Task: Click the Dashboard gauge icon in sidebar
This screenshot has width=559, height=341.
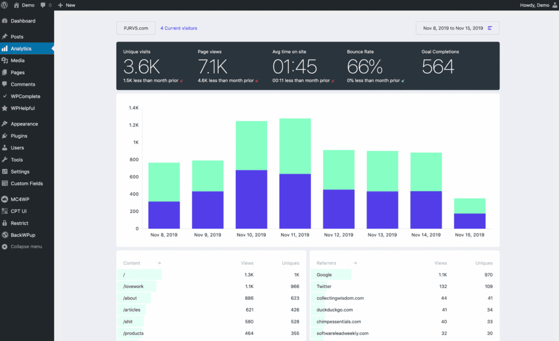Action: (x=5, y=21)
